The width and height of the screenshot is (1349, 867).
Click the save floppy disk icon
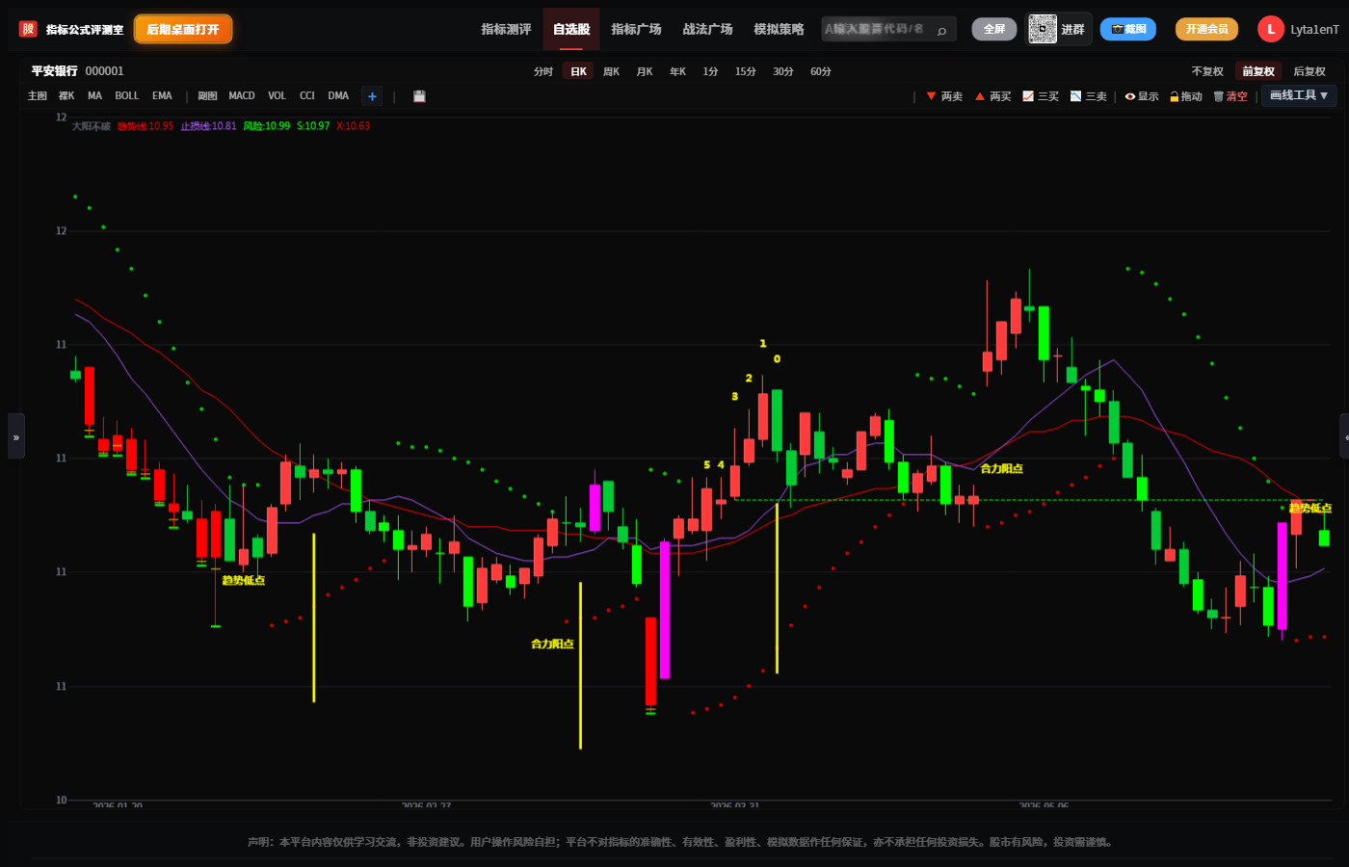point(419,96)
